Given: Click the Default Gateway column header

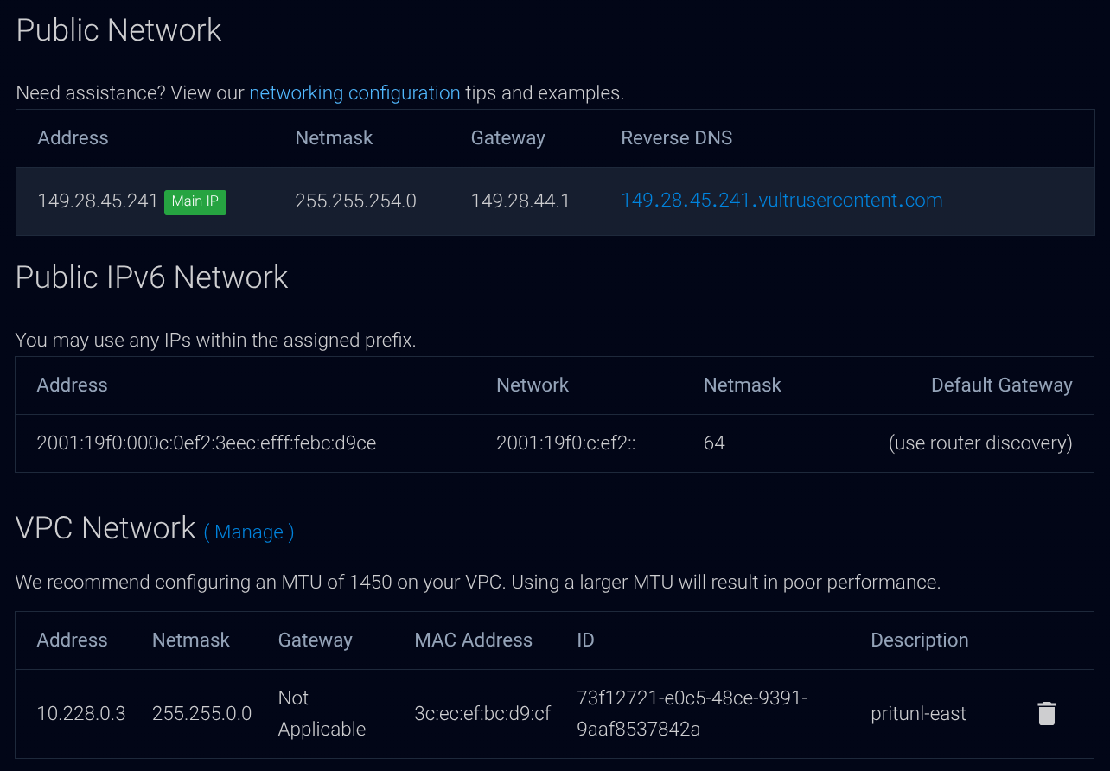Looking at the screenshot, I should click(x=1001, y=385).
